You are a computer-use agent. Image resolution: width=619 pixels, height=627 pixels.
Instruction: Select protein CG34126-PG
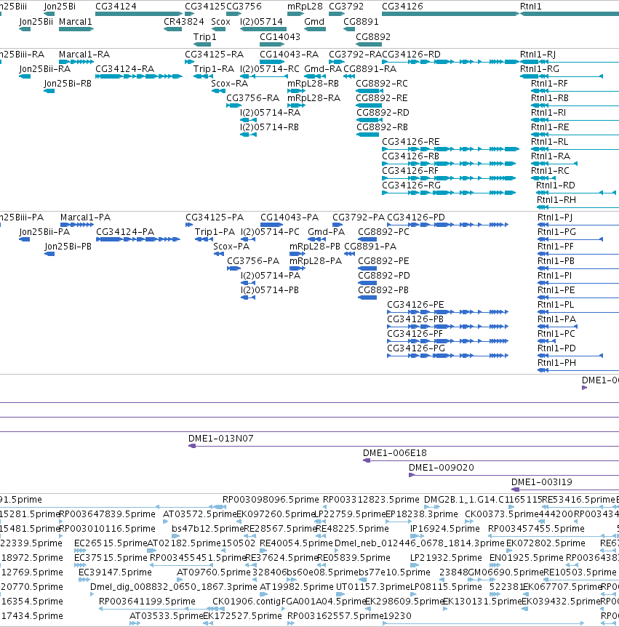416,348
